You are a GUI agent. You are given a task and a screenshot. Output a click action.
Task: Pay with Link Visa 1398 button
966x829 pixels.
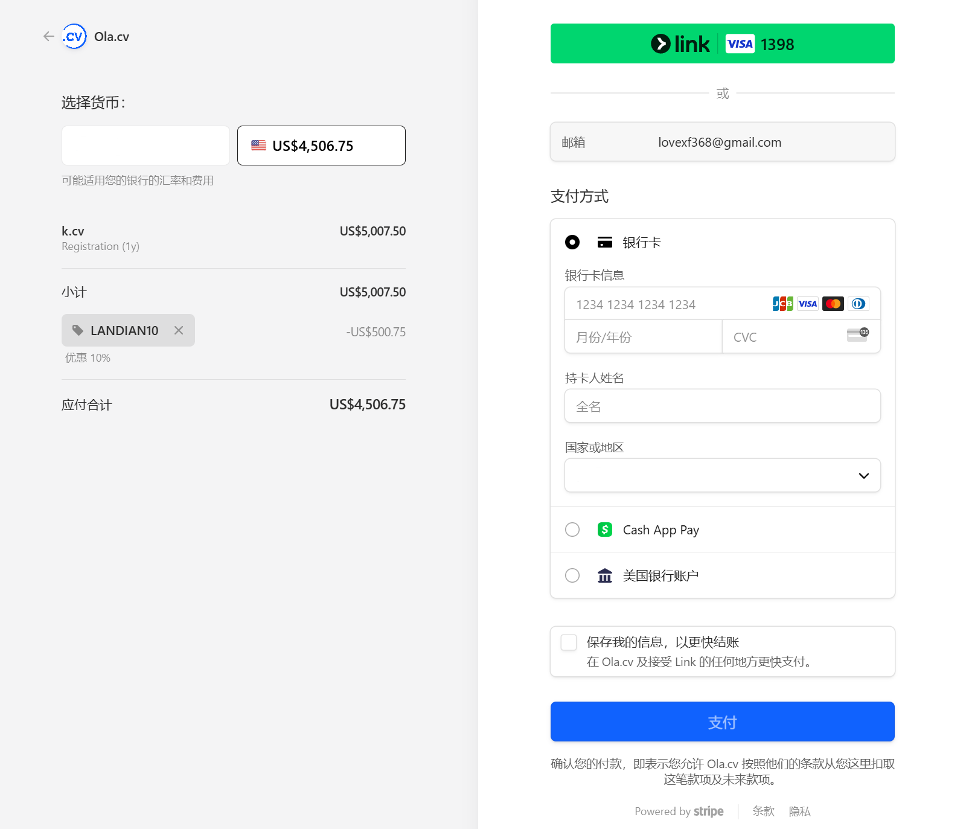722,43
